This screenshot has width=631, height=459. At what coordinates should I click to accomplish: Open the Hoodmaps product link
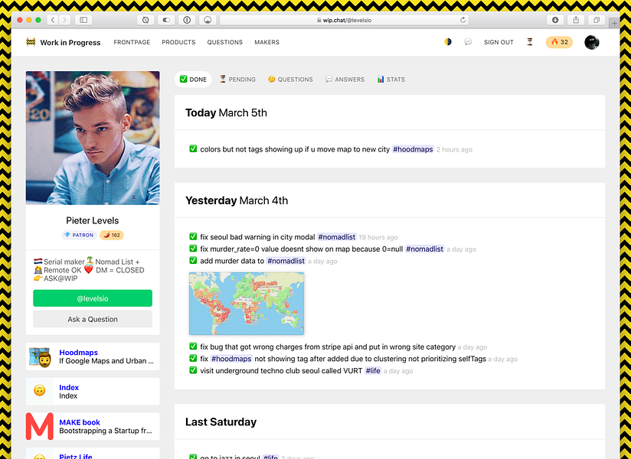(x=78, y=353)
